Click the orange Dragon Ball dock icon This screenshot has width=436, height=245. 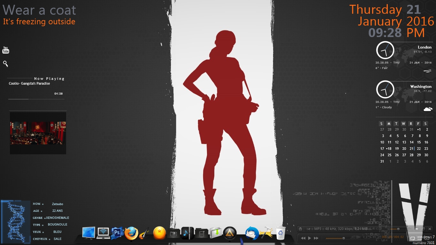point(159,233)
